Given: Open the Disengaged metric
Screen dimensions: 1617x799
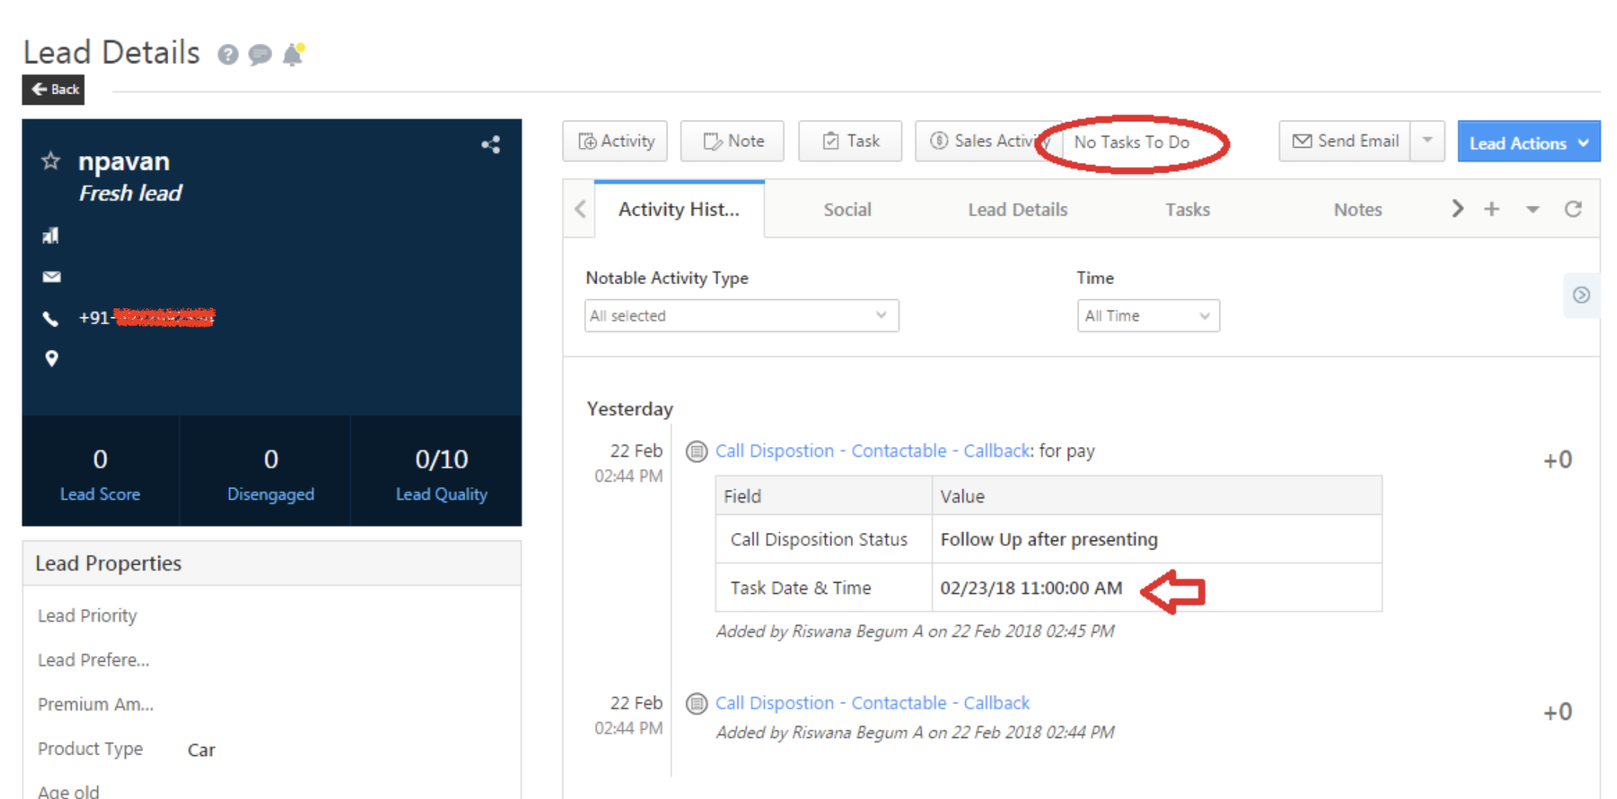Looking at the screenshot, I should point(271,473).
